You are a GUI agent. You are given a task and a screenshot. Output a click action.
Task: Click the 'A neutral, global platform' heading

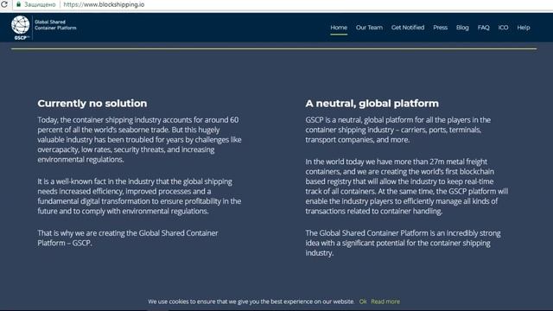(372, 104)
